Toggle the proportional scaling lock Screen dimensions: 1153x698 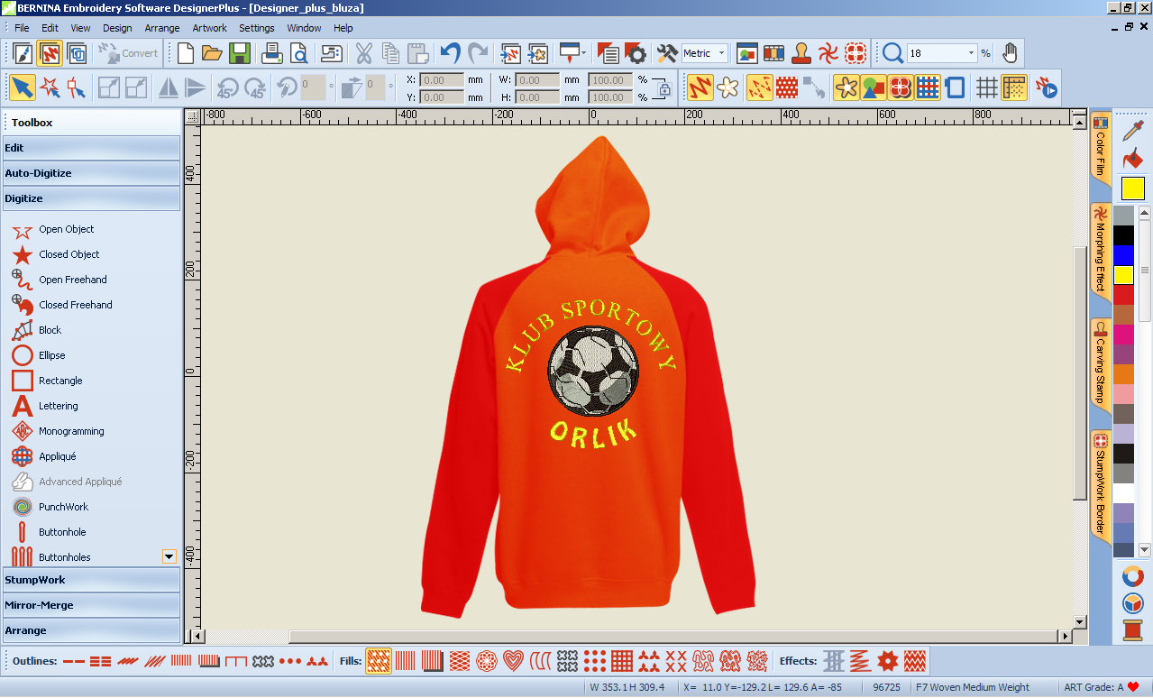[664, 88]
